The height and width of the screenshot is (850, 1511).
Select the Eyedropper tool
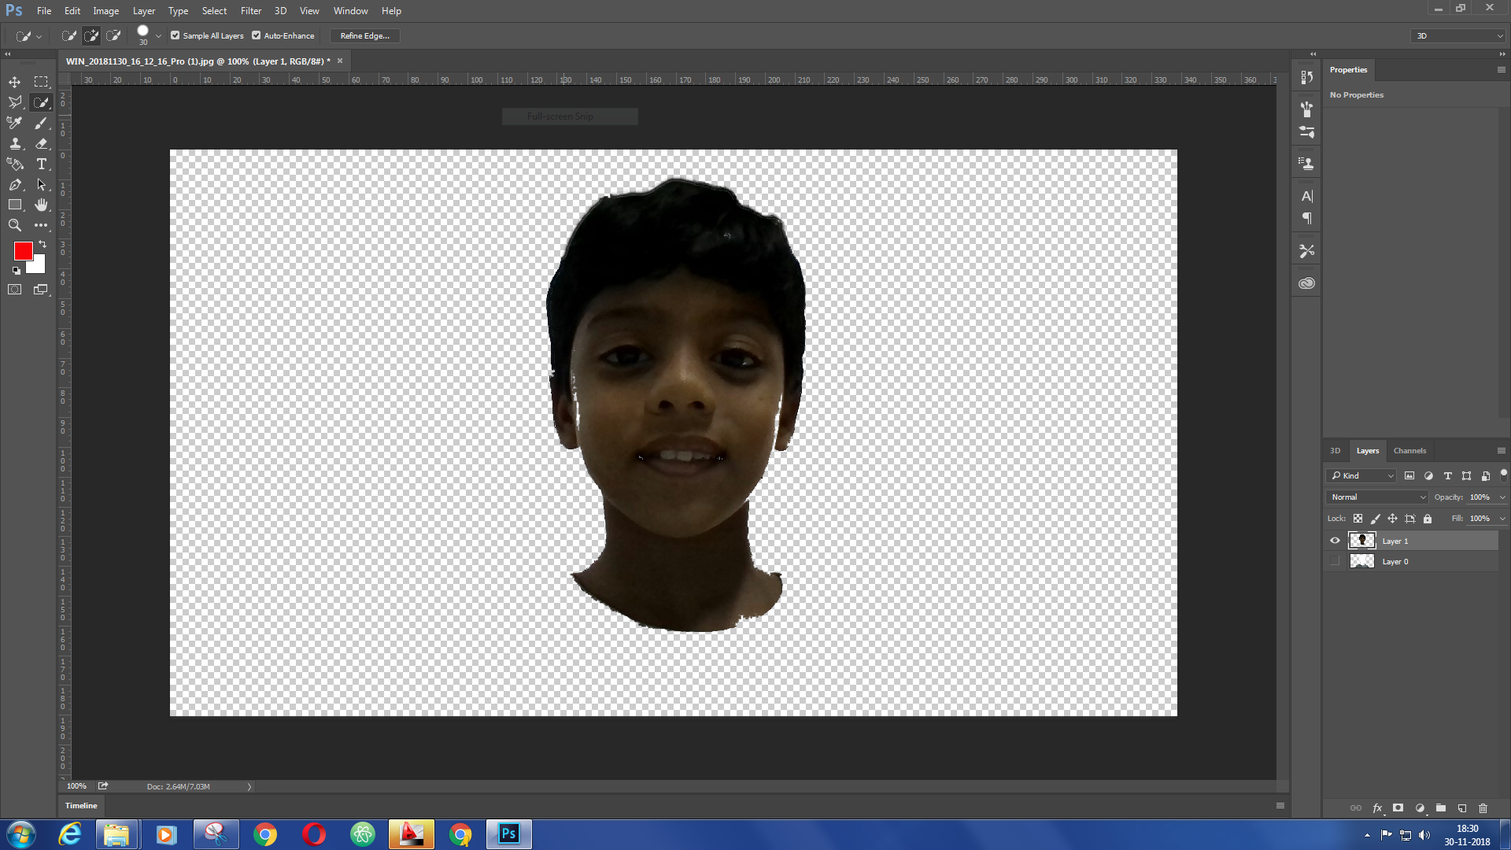pos(15,123)
